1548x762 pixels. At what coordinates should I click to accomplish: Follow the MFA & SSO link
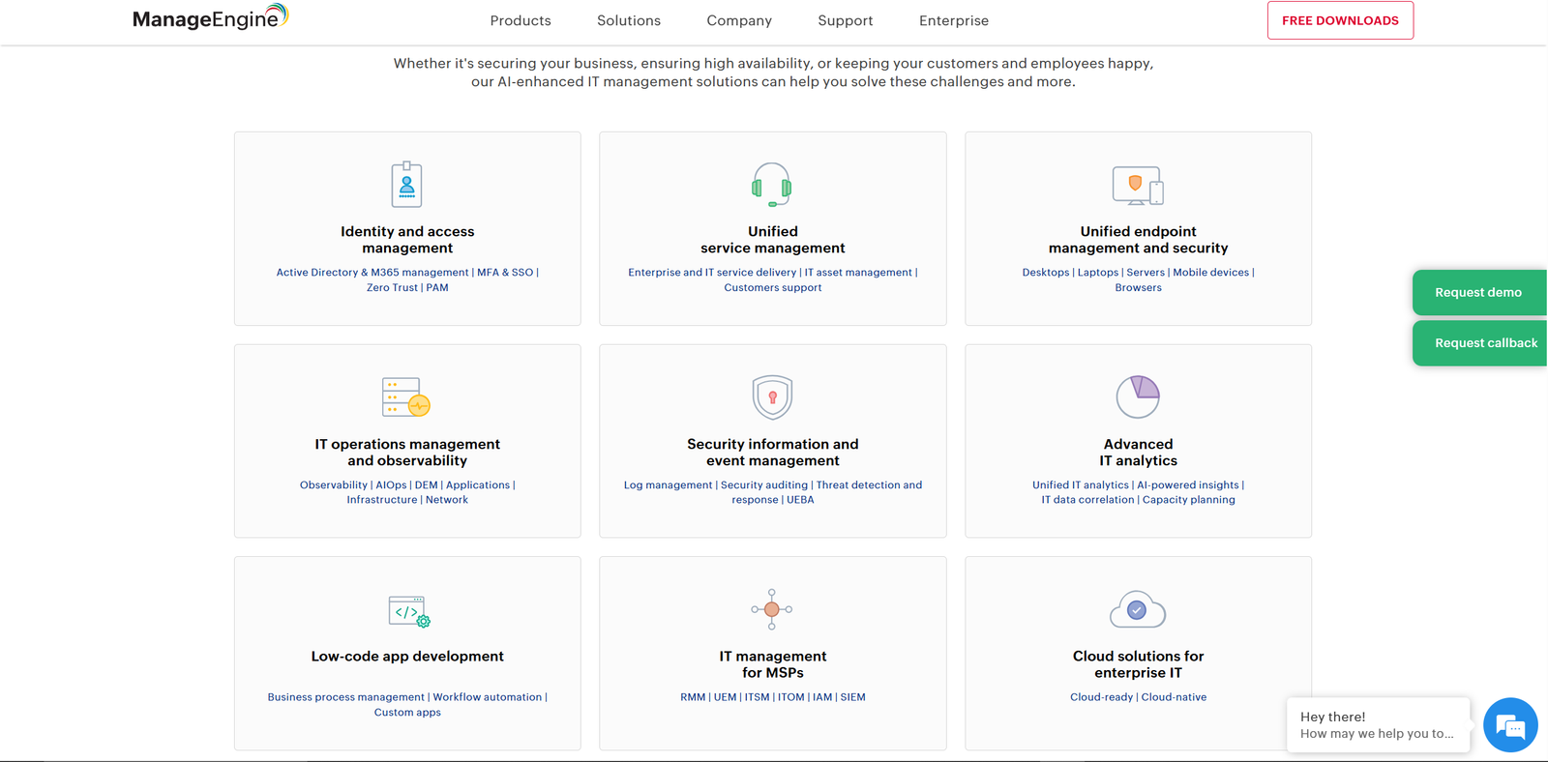click(x=505, y=273)
